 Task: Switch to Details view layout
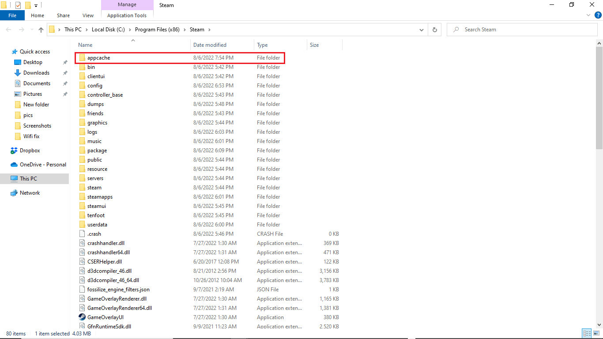tap(587, 334)
